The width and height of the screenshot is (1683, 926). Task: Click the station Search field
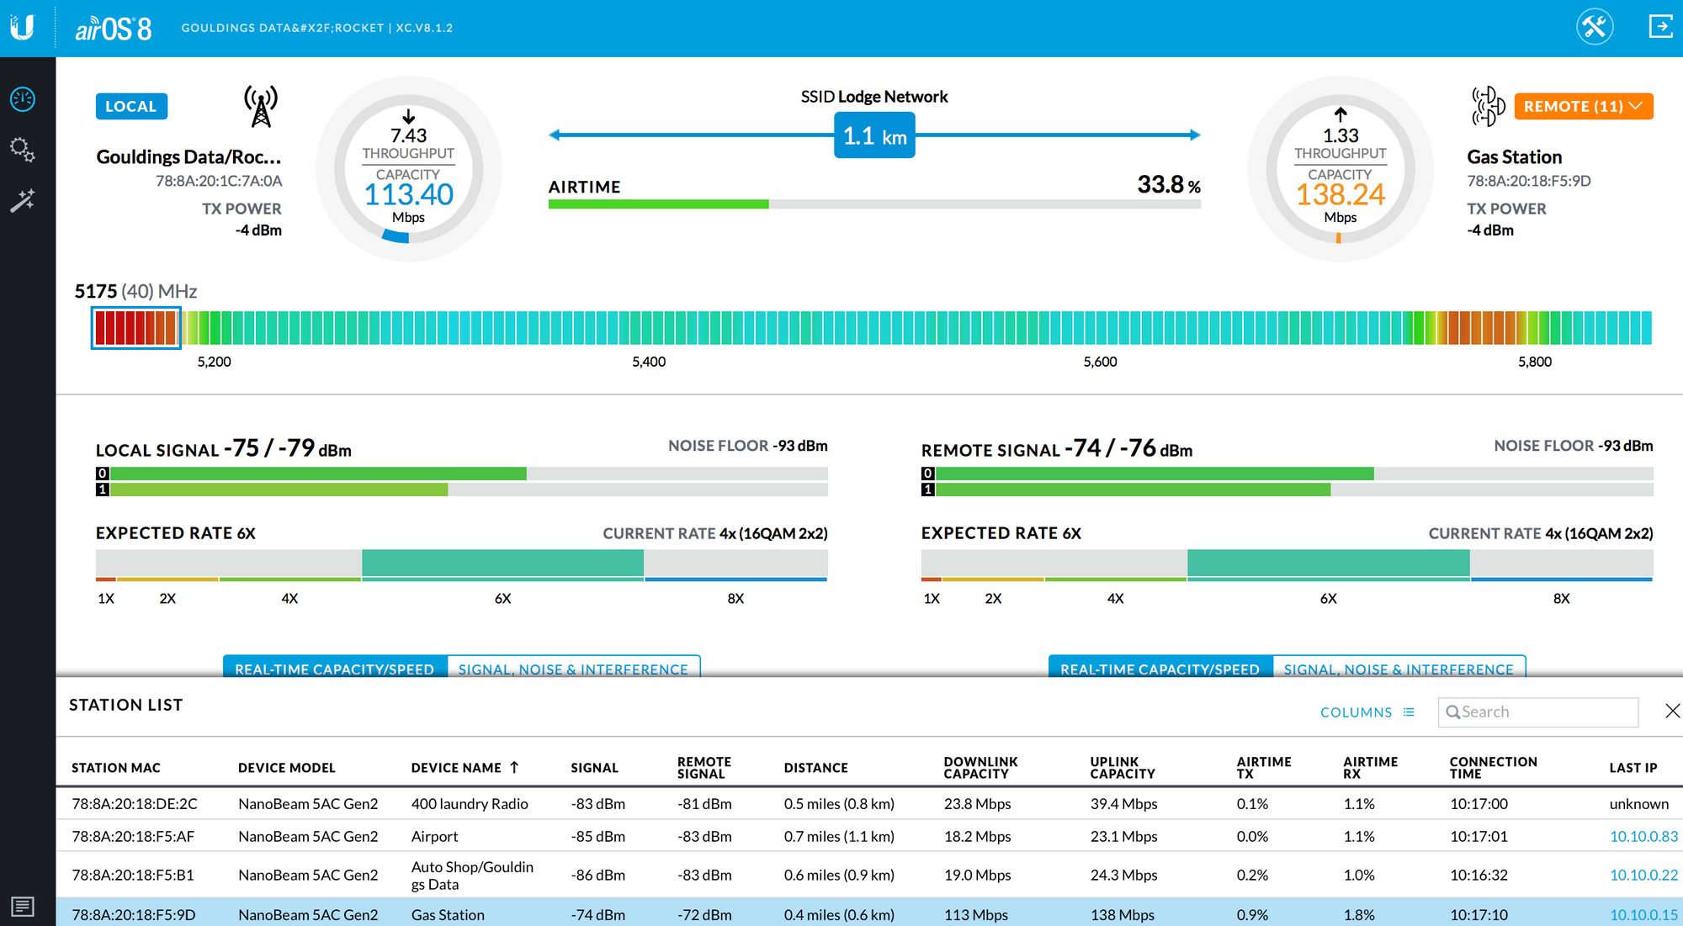pyautogui.click(x=1538, y=712)
